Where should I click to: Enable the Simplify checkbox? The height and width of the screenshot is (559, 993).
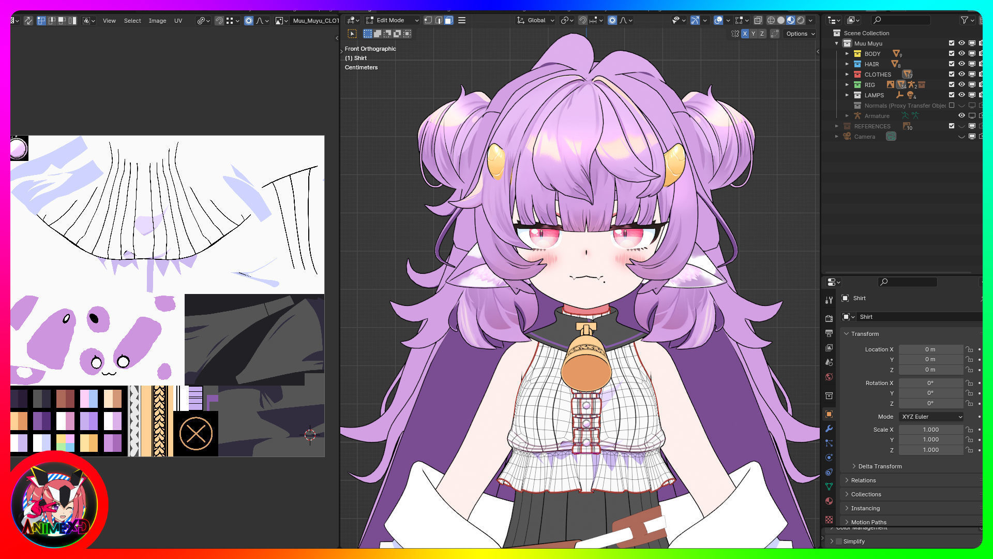839,541
